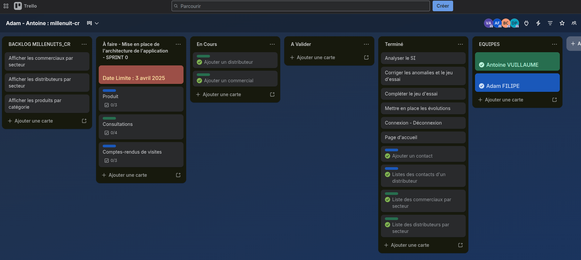Open the Produit checklist badge 0/3
This screenshot has width=581, height=260.
pos(111,105)
